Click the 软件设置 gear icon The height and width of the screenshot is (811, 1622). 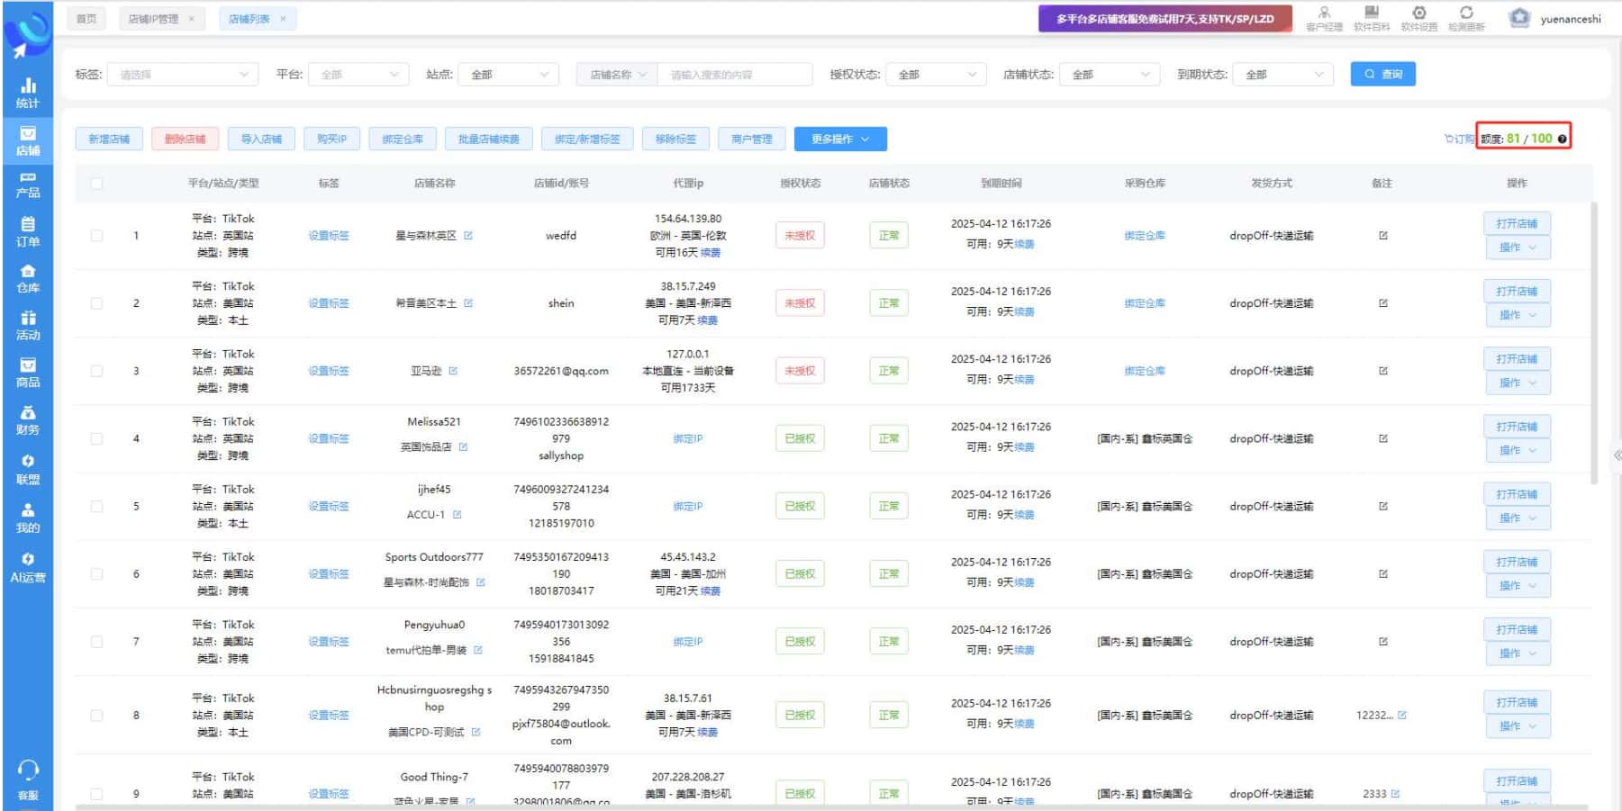[1418, 13]
